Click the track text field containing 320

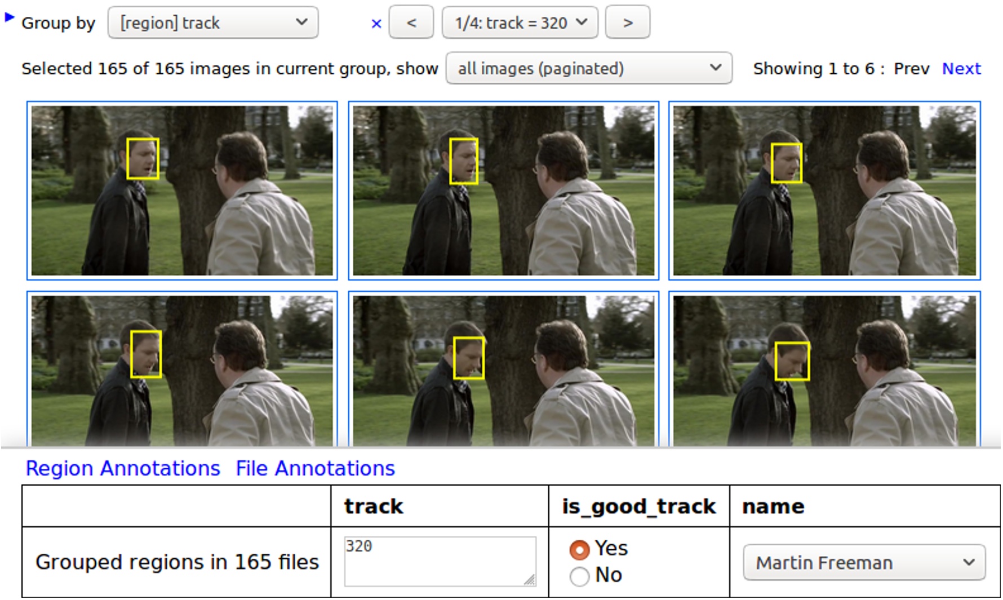tap(440, 561)
